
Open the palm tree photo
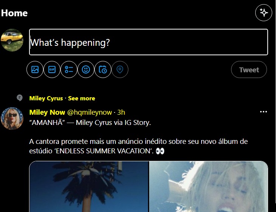(89, 187)
